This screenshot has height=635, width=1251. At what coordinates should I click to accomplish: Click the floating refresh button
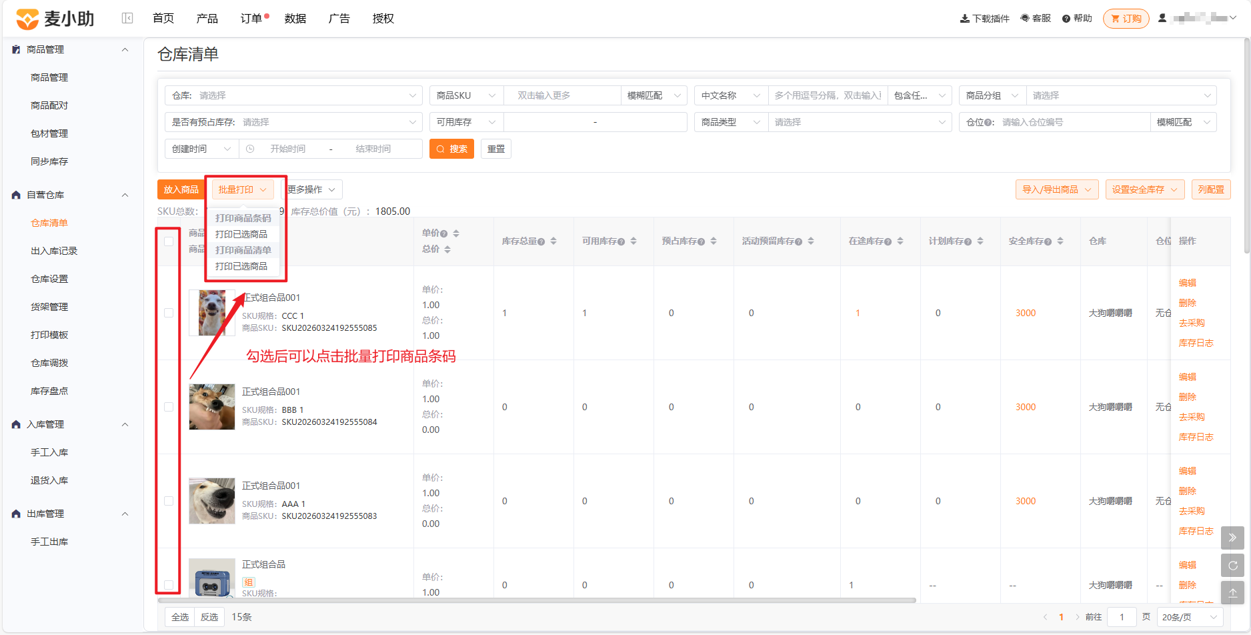point(1232,565)
